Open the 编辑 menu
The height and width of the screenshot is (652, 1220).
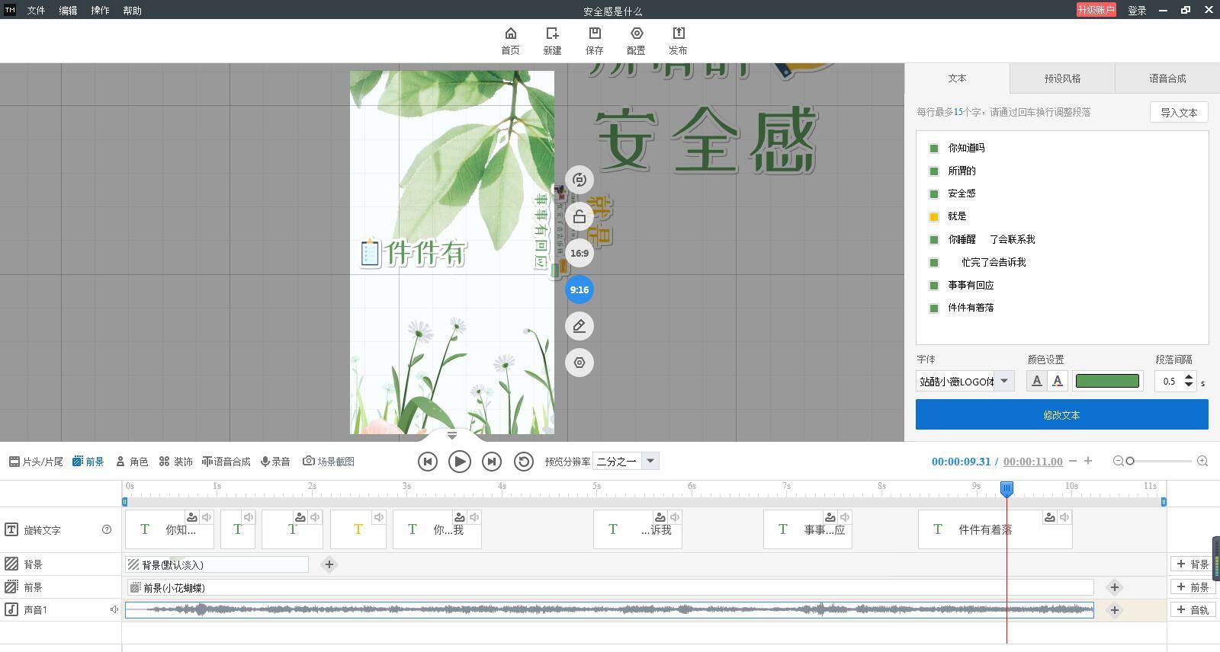[68, 11]
